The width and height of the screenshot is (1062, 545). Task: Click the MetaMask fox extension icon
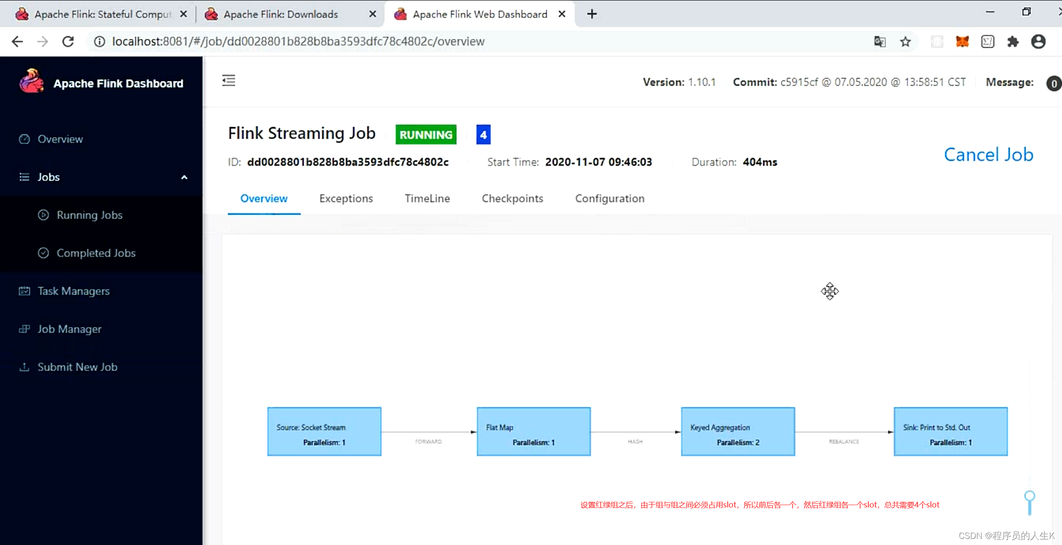[962, 42]
